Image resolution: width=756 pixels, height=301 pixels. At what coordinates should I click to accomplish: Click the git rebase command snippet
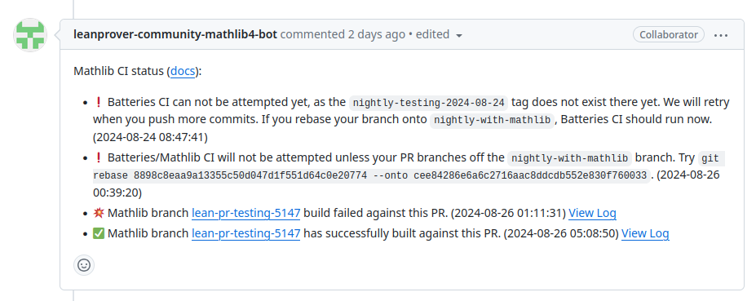409,167
